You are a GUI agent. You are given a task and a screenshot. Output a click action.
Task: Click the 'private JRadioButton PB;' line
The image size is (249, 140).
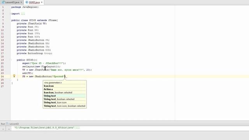tap(33, 40)
